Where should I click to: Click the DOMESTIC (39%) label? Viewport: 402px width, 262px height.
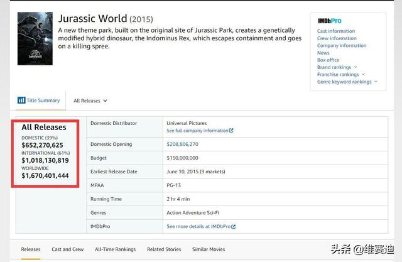coord(40,138)
